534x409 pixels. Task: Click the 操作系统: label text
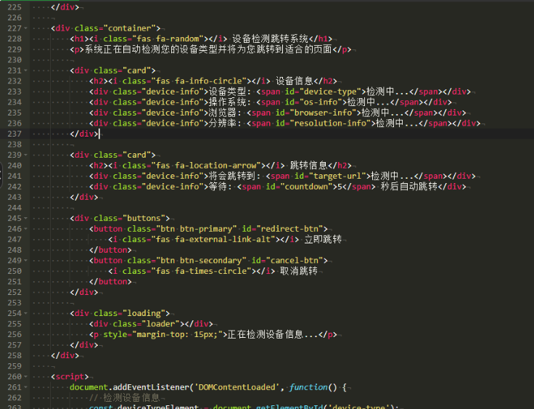(x=229, y=102)
